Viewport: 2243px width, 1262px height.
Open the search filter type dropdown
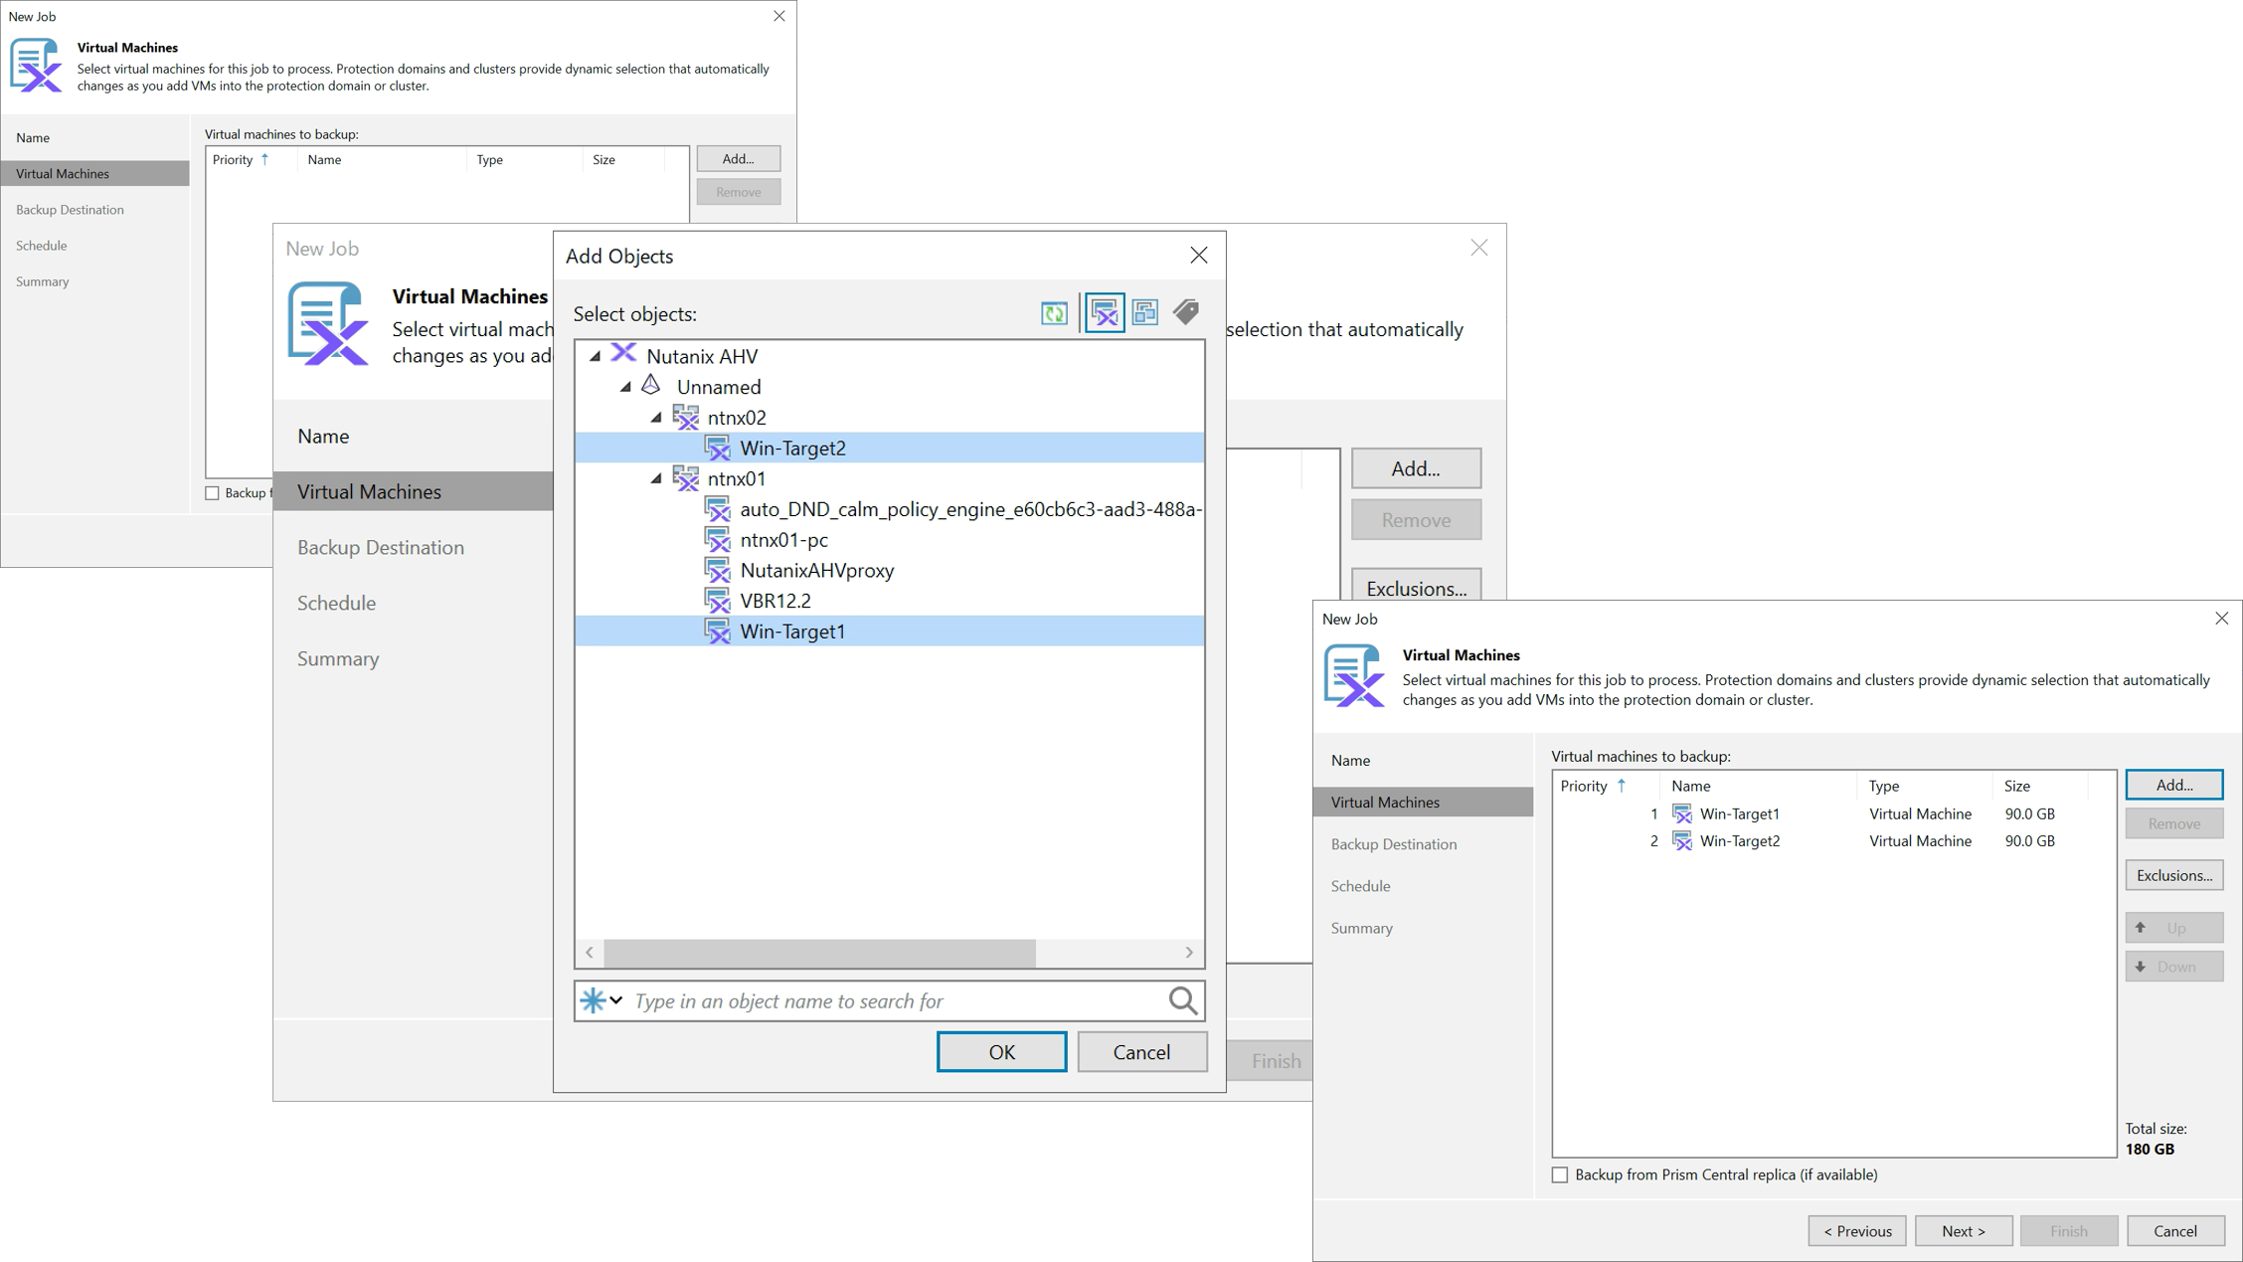click(x=603, y=1000)
